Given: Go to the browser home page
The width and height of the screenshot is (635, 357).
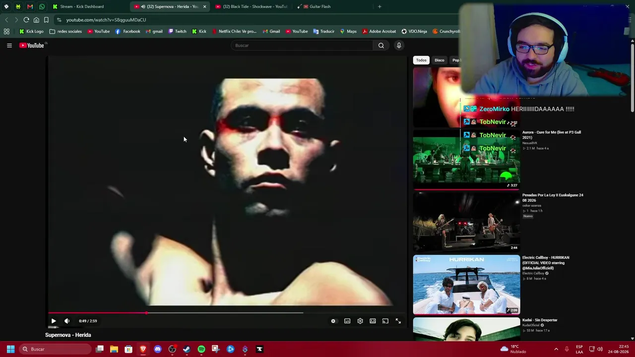Looking at the screenshot, I should pos(36,20).
